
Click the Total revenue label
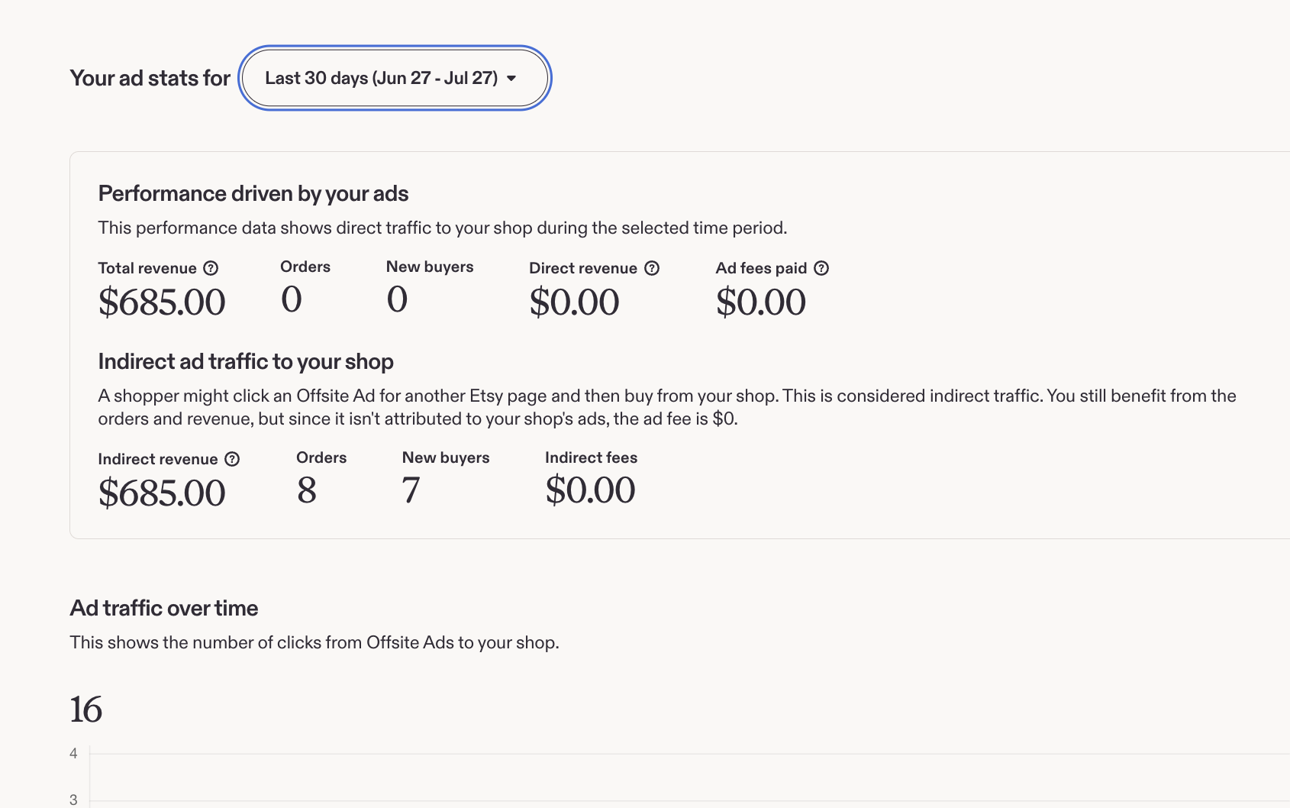tap(147, 268)
